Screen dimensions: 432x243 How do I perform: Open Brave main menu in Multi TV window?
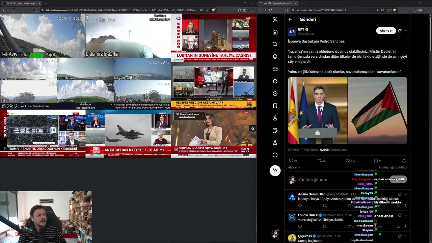(x=252, y=10)
